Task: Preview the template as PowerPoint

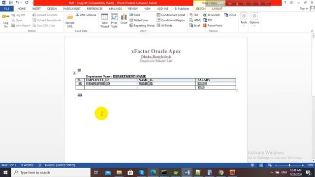Action: 213,26
